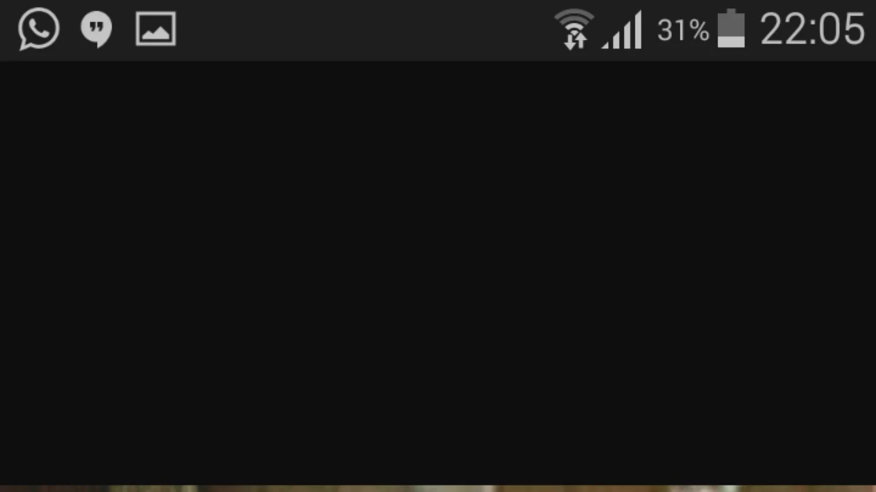Tap the 22:05 clock

coord(812,29)
